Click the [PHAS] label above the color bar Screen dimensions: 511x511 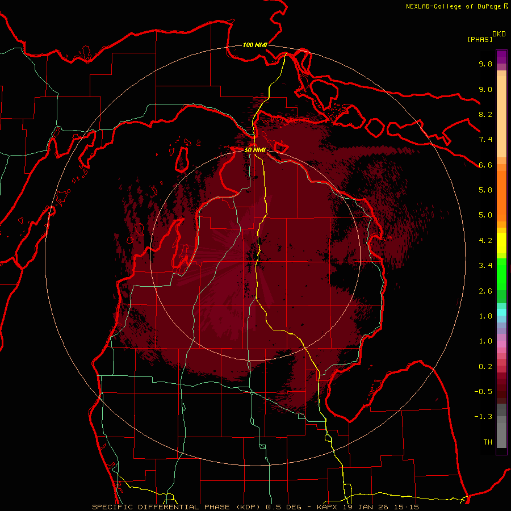pos(480,39)
